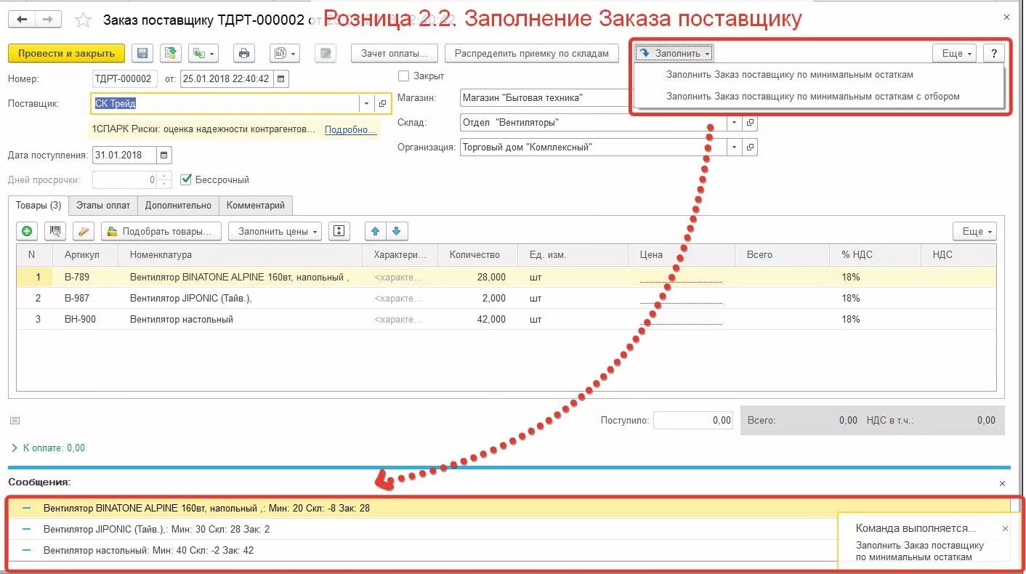Viewport: 1026px width, 574px height.
Task: Expand the Склад dropdown arrow
Action: click(735, 123)
